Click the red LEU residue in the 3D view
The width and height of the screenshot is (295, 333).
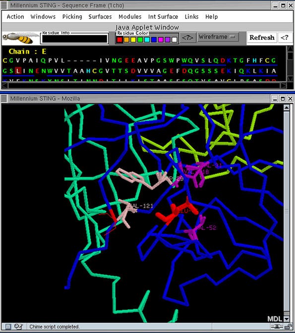pyautogui.click(x=176, y=211)
